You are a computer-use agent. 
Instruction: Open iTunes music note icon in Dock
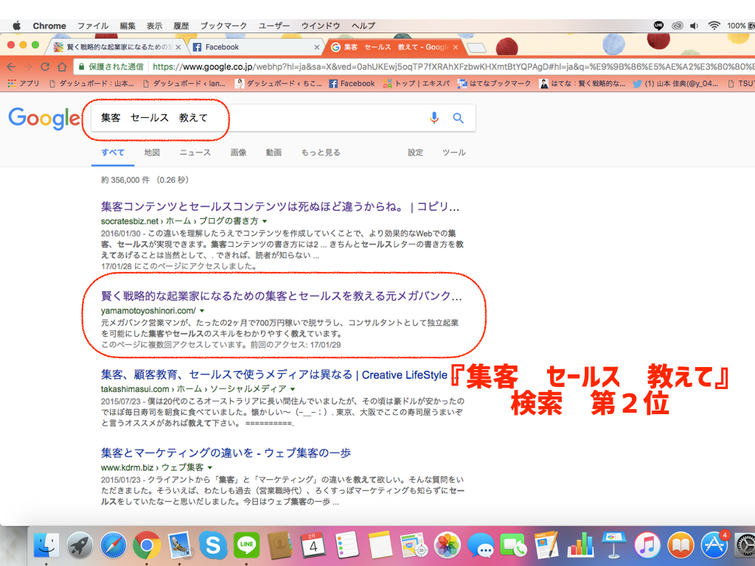click(647, 546)
